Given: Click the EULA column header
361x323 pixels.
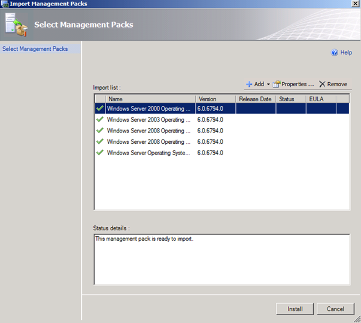Looking at the screenshot, I should click(321, 99).
